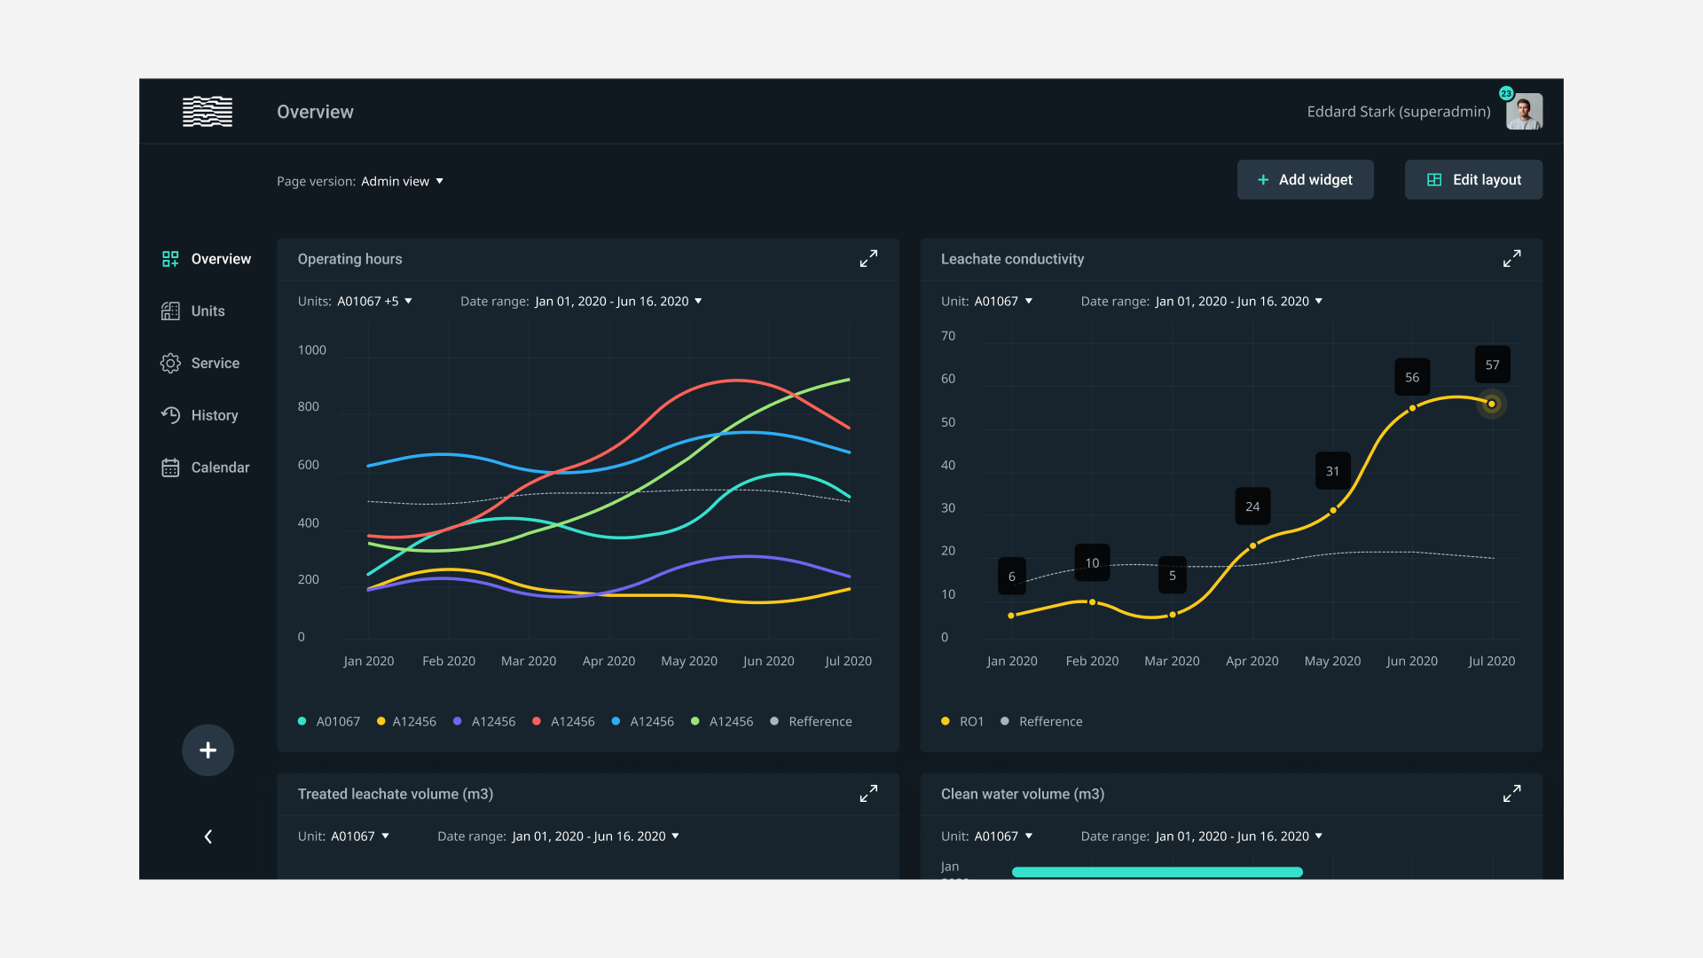
Task: Switch to the Overview sidebar section
Action: tap(221, 258)
